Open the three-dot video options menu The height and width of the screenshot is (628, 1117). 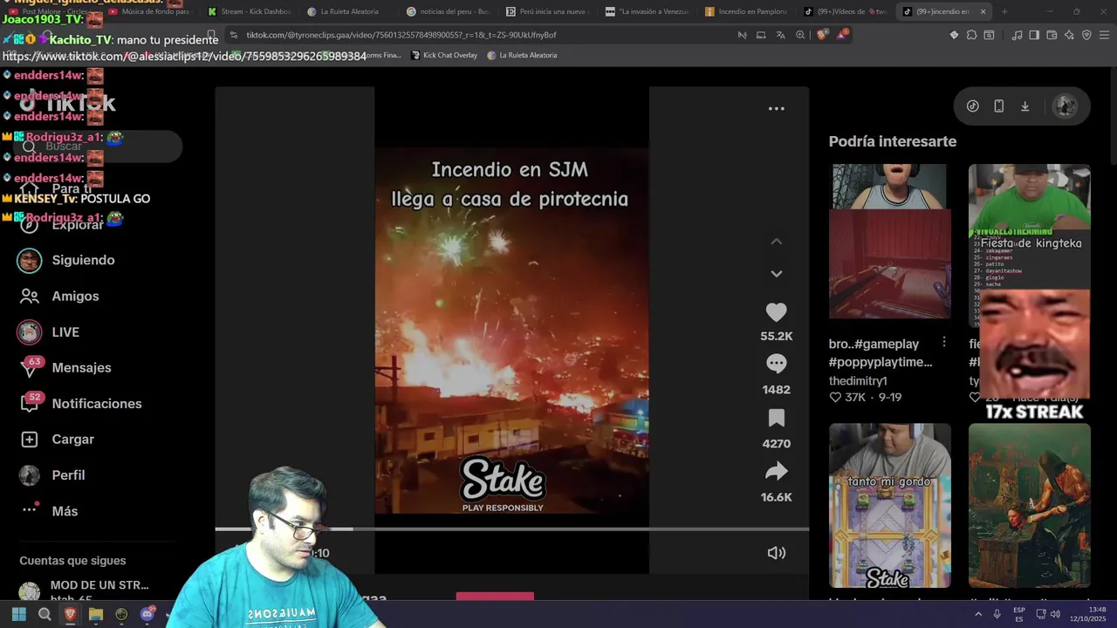pyautogui.click(x=776, y=109)
